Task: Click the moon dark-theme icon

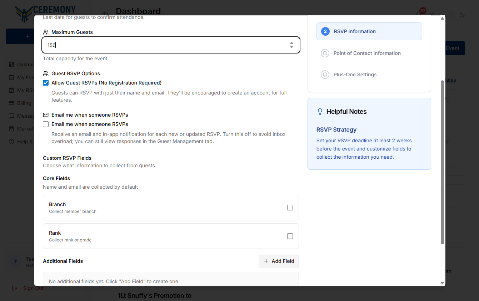Action: click(x=462, y=15)
